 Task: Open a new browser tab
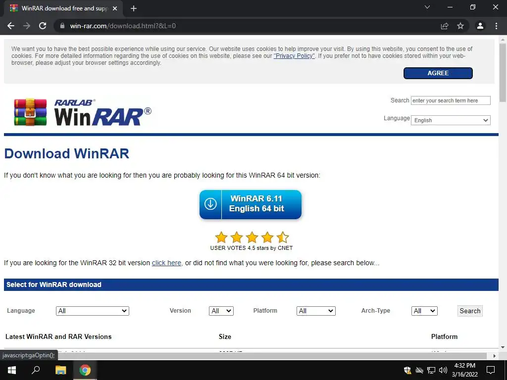tap(134, 8)
